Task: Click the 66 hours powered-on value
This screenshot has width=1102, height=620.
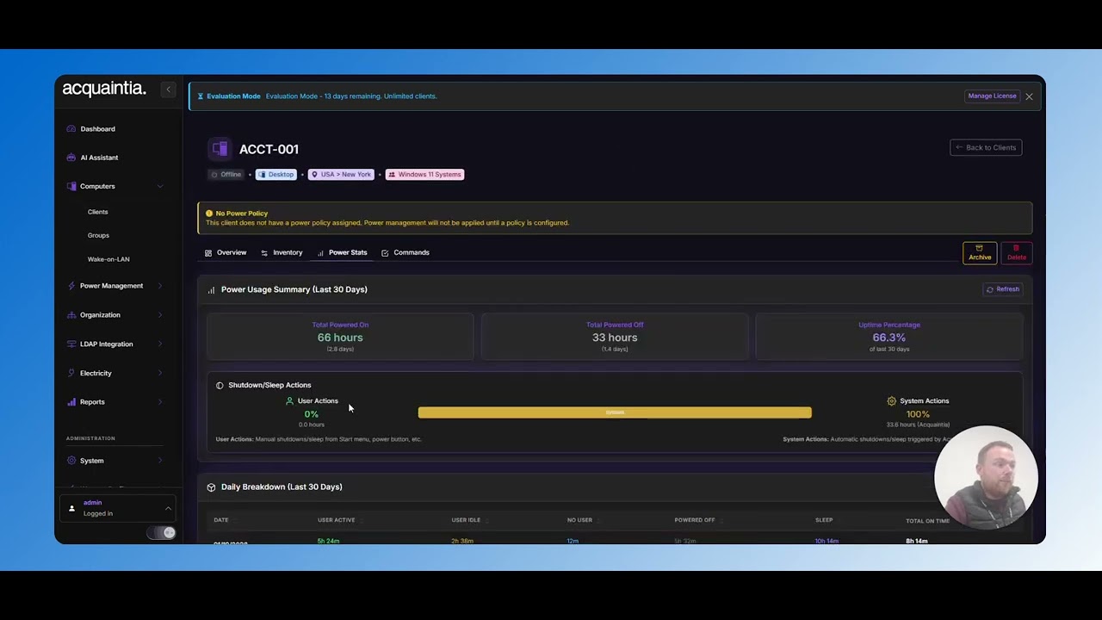Action: pos(340,338)
